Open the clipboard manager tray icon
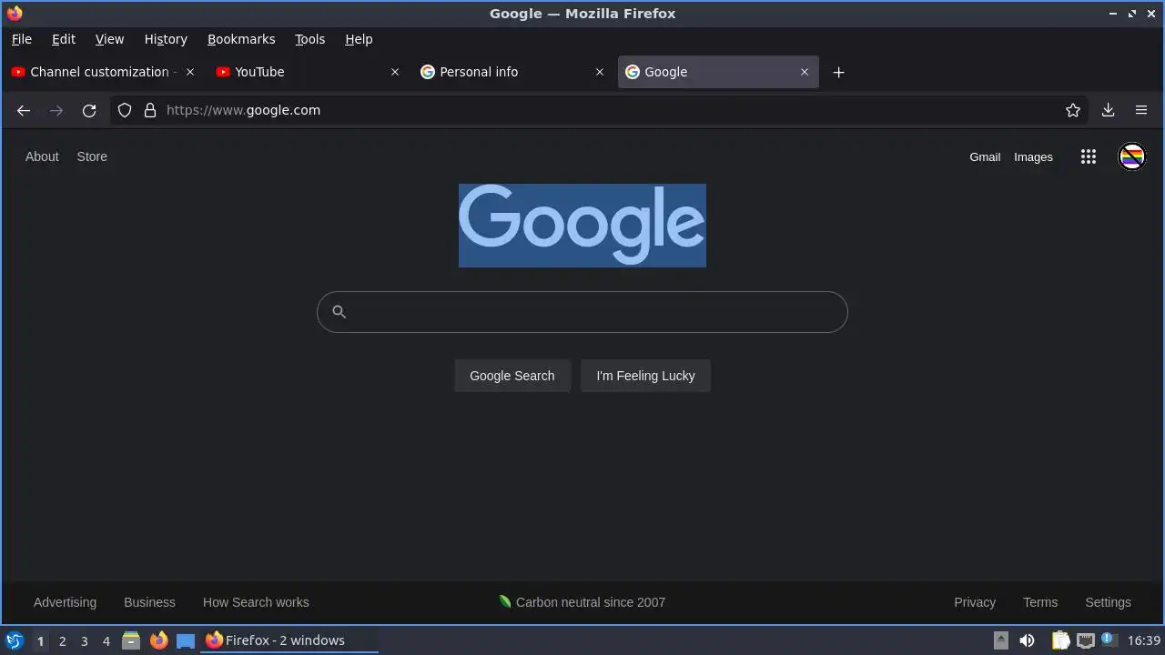This screenshot has width=1165, height=655. [1060, 640]
